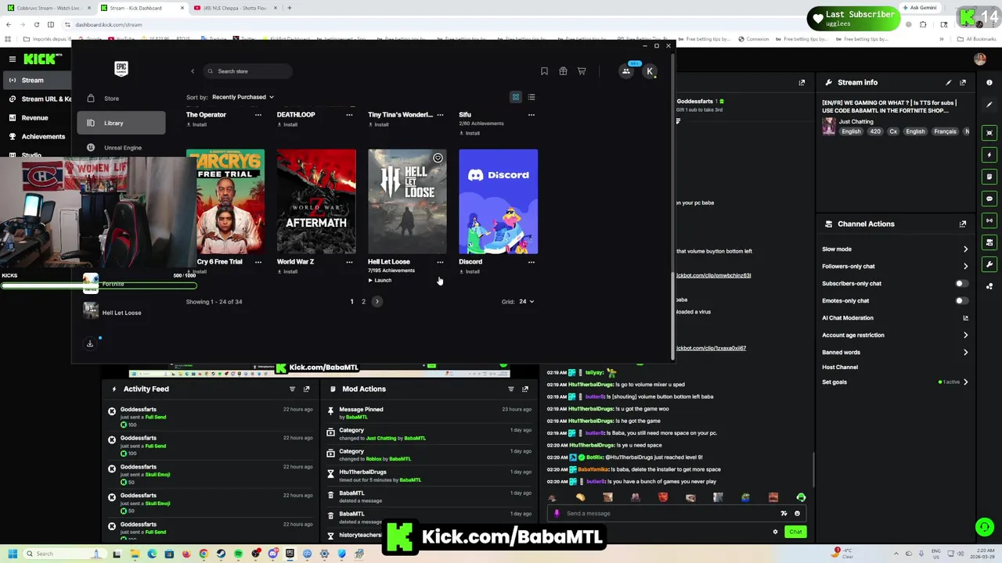Pop out the Channel Actions panel
Image resolution: width=1002 pixels, height=563 pixels.
click(963, 224)
